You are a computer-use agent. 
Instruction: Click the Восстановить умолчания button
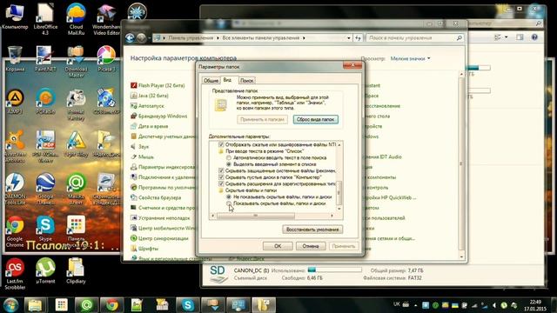312,230
